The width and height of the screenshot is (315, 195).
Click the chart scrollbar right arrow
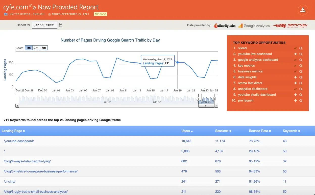click(x=216, y=106)
